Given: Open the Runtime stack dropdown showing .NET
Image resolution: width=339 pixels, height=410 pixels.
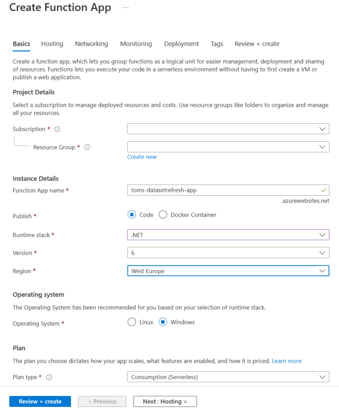Looking at the screenshot, I should (228, 235).
